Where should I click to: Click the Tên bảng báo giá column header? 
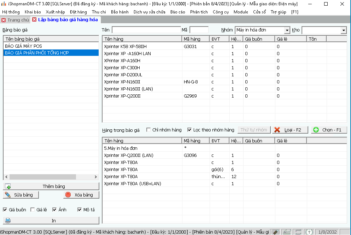51,39
